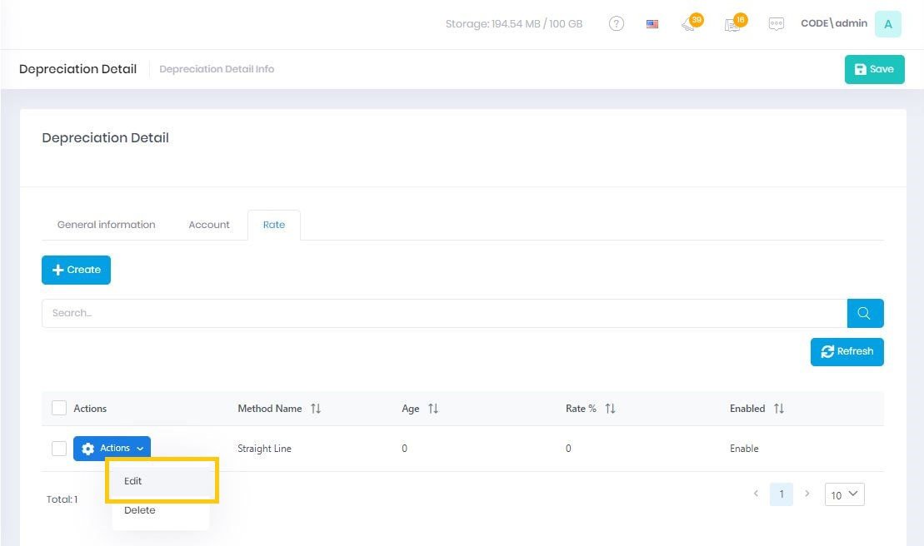This screenshot has width=924, height=546.
Task: Sort the Enabled column
Action: 779,409
